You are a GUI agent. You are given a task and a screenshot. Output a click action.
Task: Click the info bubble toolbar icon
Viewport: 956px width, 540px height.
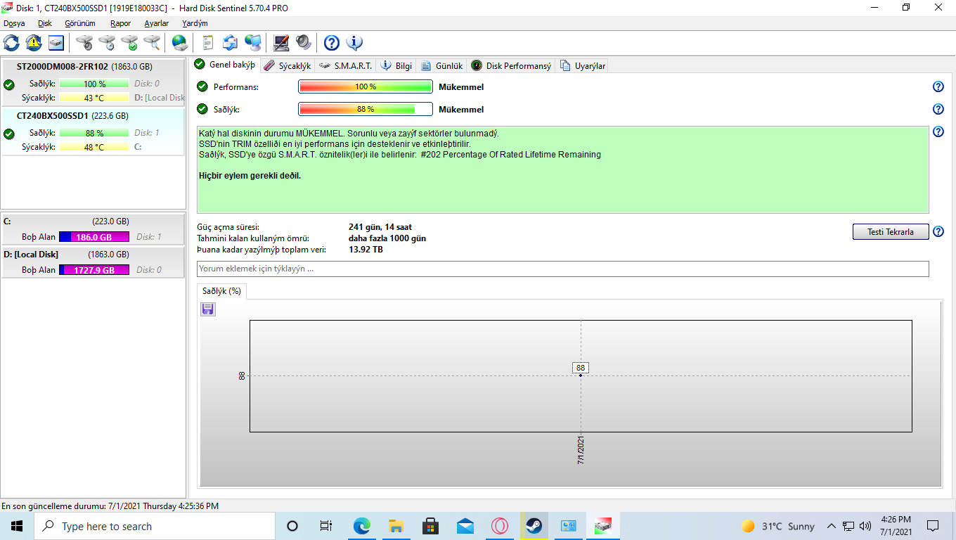tap(354, 43)
